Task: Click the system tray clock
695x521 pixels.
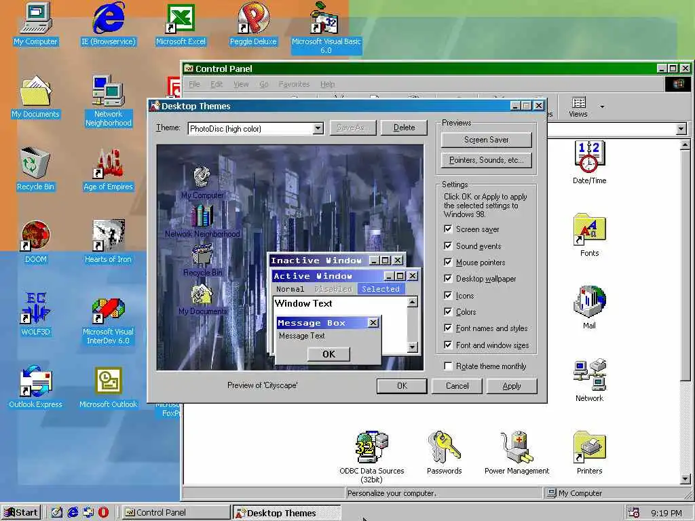Action: coord(666,513)
